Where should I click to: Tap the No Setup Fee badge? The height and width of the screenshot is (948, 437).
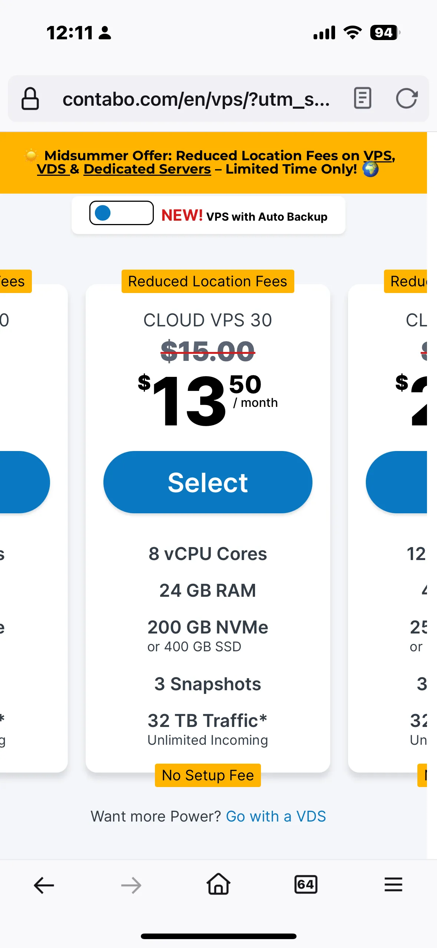pyautogui.click(x=208, y=775)
